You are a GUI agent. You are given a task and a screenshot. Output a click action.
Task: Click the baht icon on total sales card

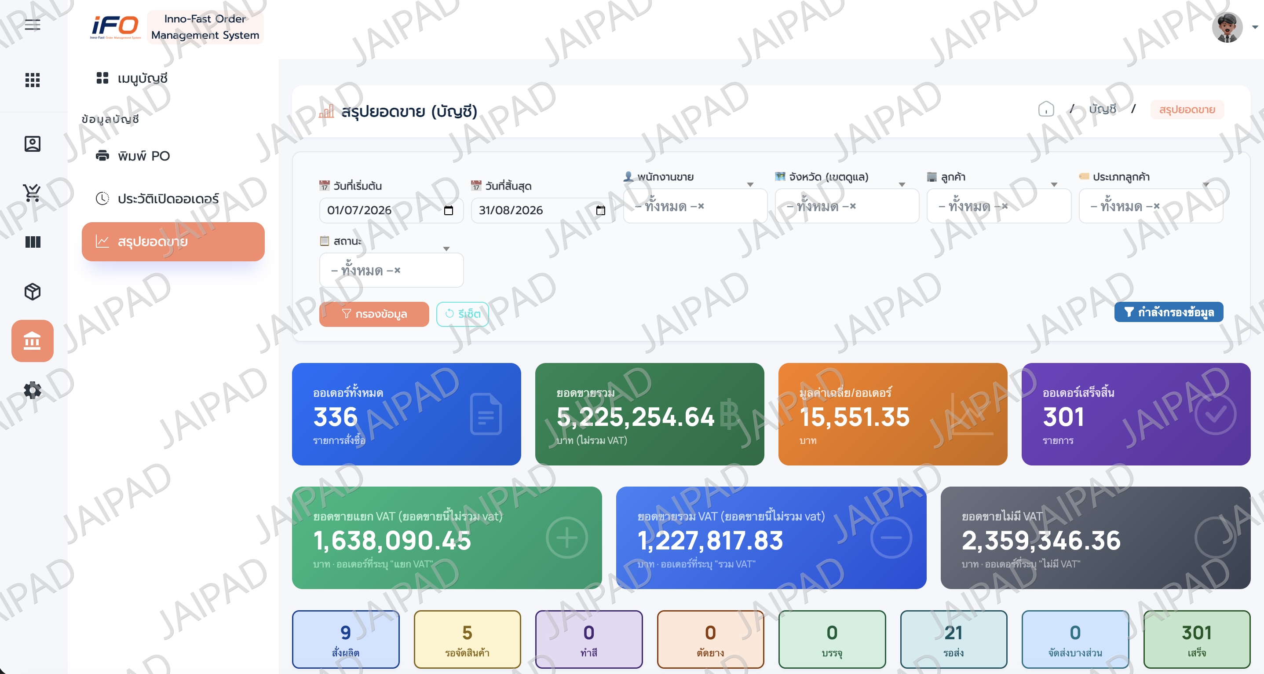[x=730, y=415]
